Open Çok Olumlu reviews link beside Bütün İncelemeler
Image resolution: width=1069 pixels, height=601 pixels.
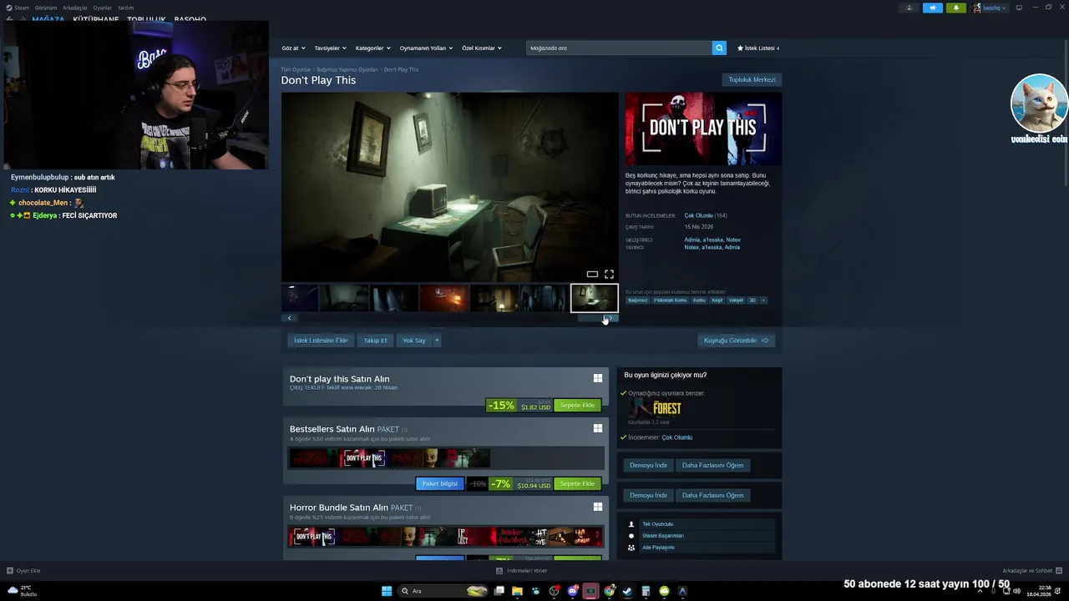[x=698, y=216]
